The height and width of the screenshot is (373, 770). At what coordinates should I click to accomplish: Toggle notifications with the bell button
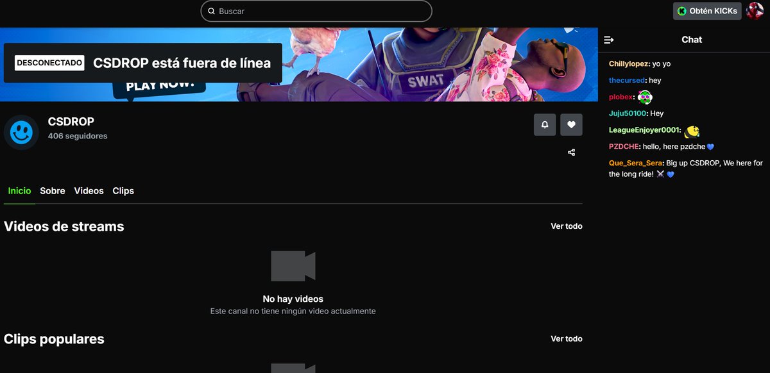(x=545, y=125)
